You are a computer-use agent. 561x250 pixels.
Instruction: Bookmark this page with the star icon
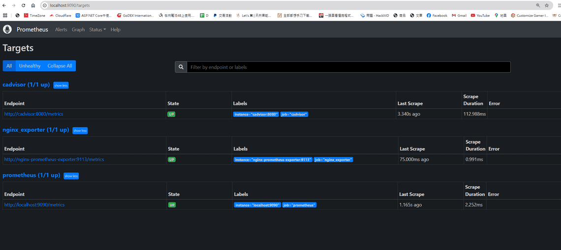click(x=547, y=5)
